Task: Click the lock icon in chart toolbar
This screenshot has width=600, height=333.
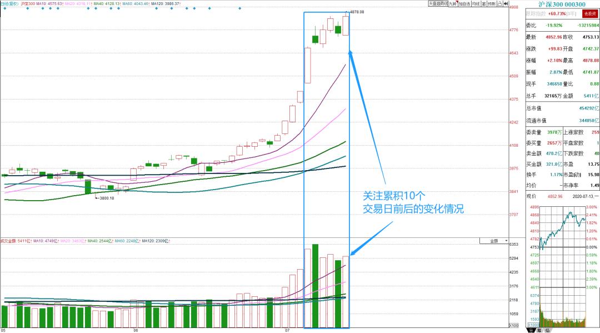Action: [500, 4]
